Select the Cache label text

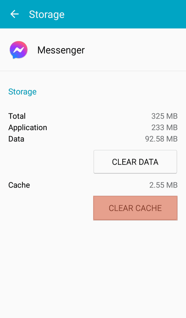(19, 185)
